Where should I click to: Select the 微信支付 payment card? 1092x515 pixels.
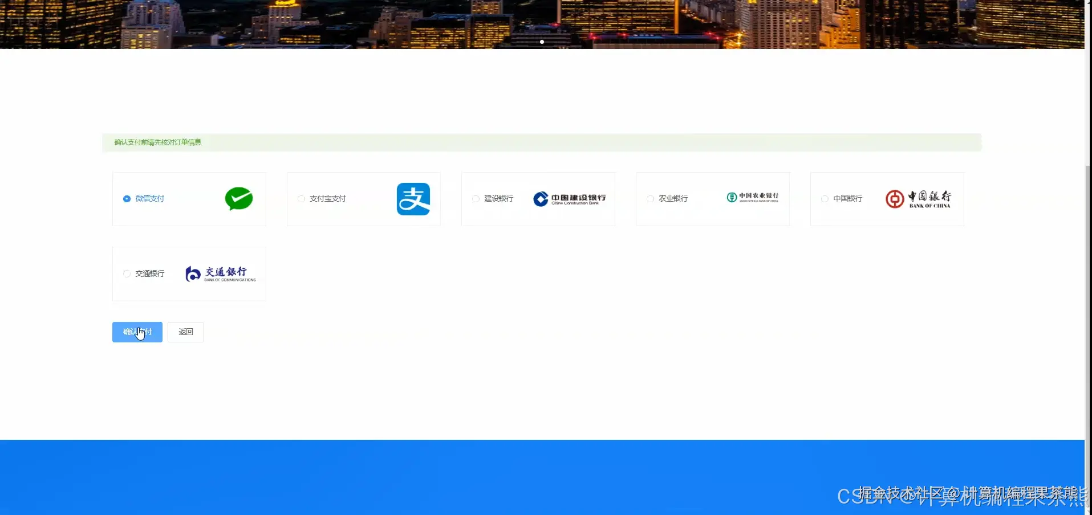click(x=189, y=199)
